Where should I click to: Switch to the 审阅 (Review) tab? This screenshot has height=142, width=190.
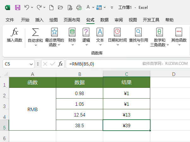tap(119, 20)
